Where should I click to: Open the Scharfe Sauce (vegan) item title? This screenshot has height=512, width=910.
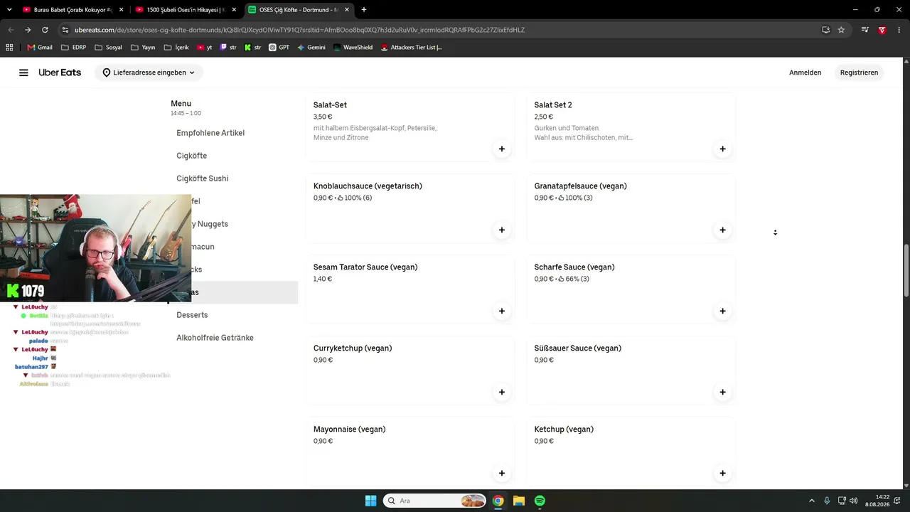(x=574, y=267)
